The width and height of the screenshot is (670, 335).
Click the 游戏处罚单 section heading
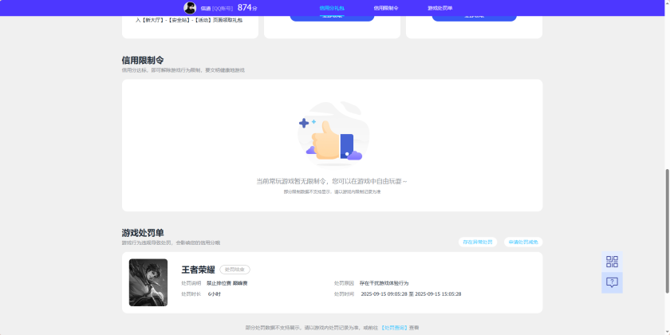[x=143, y=233]
